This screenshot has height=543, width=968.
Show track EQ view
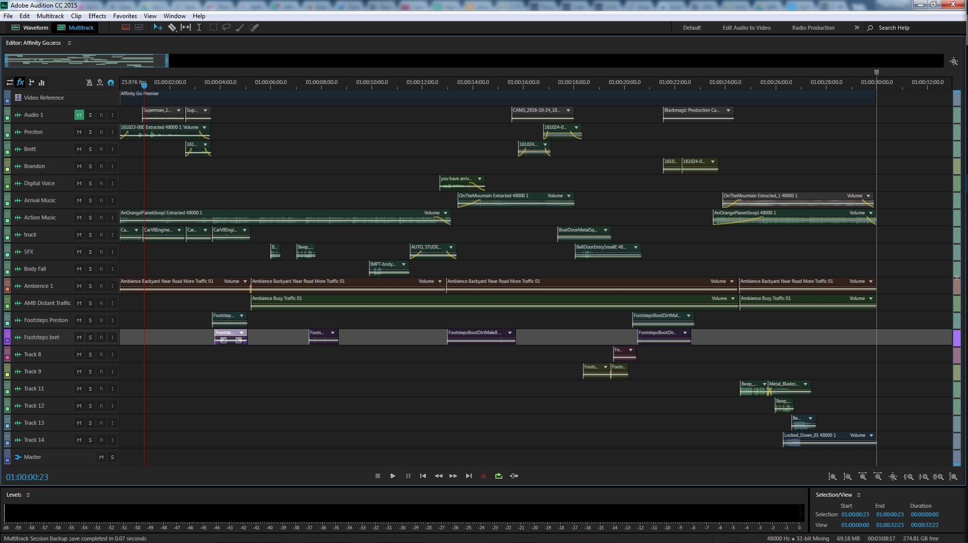(x=42, y=82)
